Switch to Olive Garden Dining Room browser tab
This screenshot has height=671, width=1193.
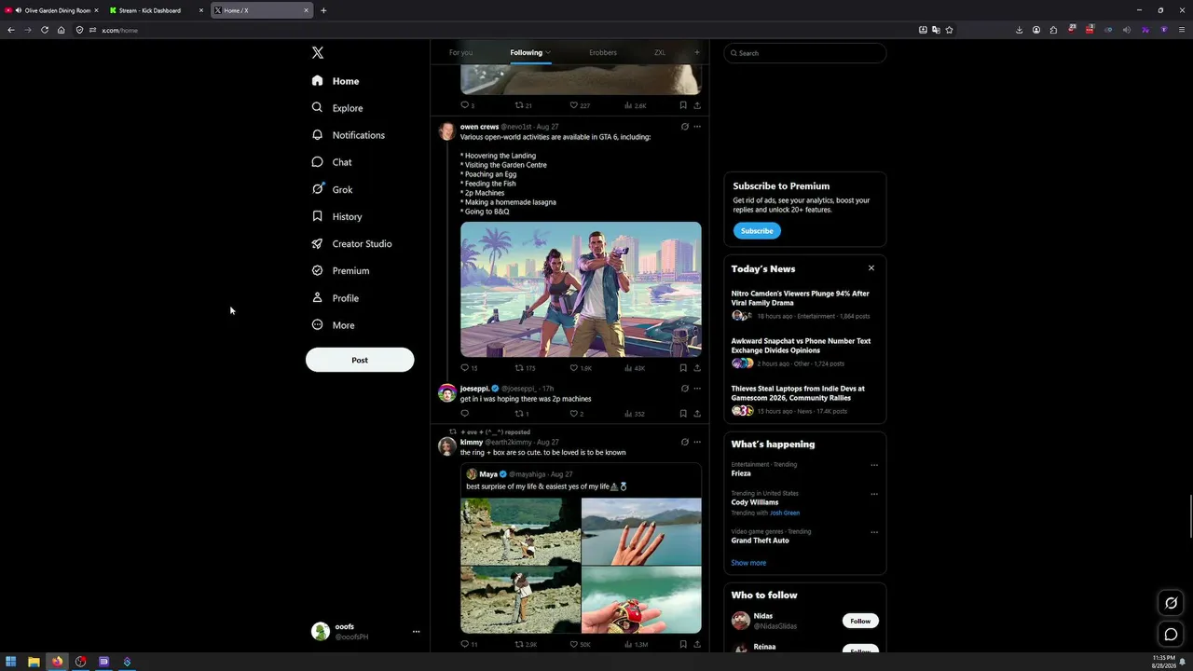point(52,10)
